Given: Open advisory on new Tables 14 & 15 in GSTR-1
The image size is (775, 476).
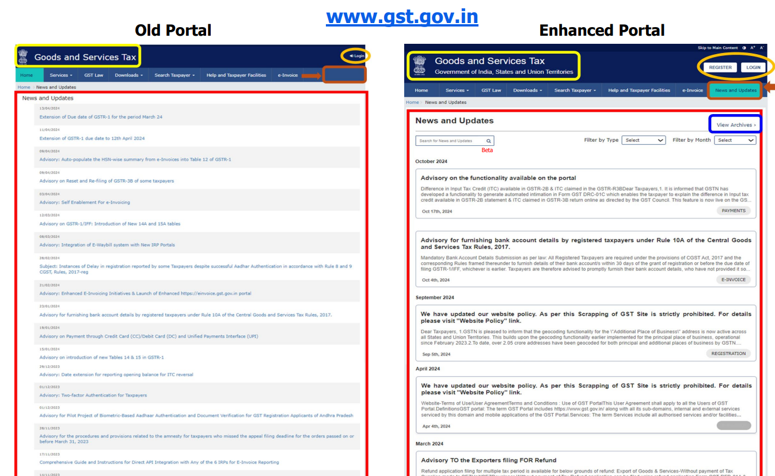Looking at the screenshot, I should pyautogui.click(x=101, y=357).
